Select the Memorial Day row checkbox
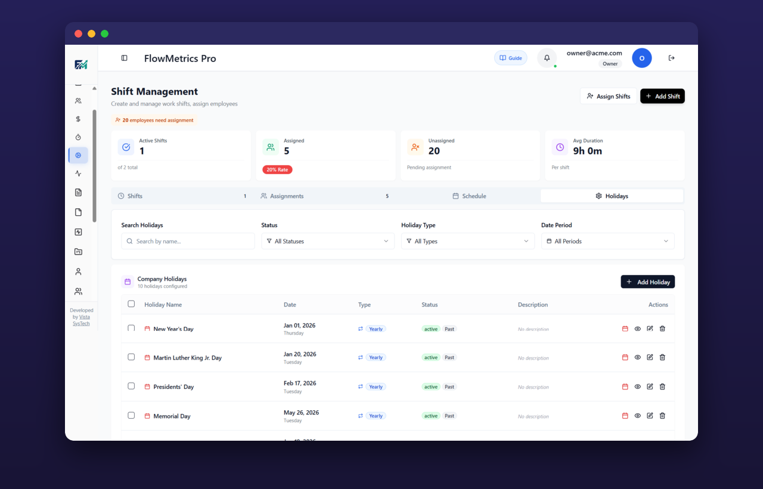 131,416
